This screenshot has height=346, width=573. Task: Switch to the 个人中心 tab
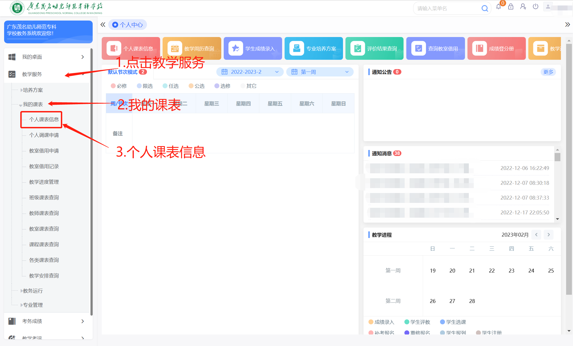(128, 25)
